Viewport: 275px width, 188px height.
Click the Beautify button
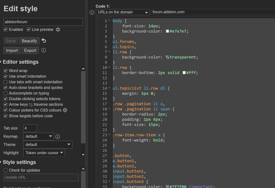[x=29, y=41]
